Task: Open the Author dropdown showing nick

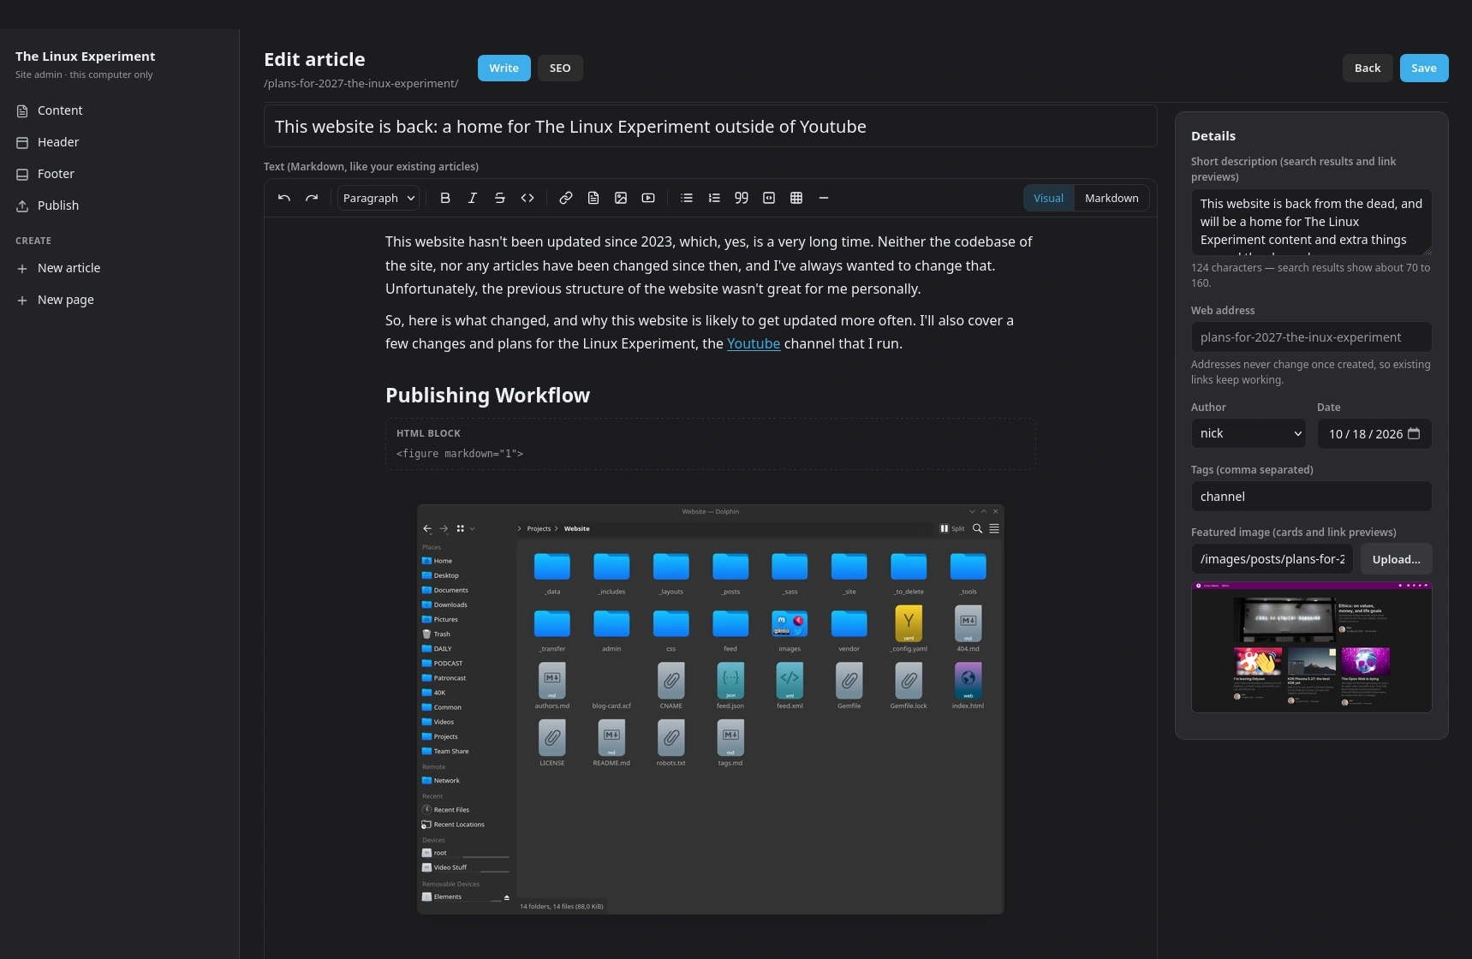Action: (1249, 433)
